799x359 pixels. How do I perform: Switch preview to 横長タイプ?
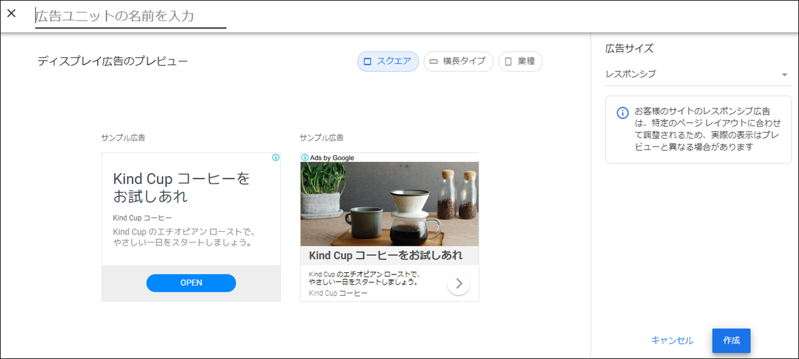pyautogui.click(x=459, y=61)
